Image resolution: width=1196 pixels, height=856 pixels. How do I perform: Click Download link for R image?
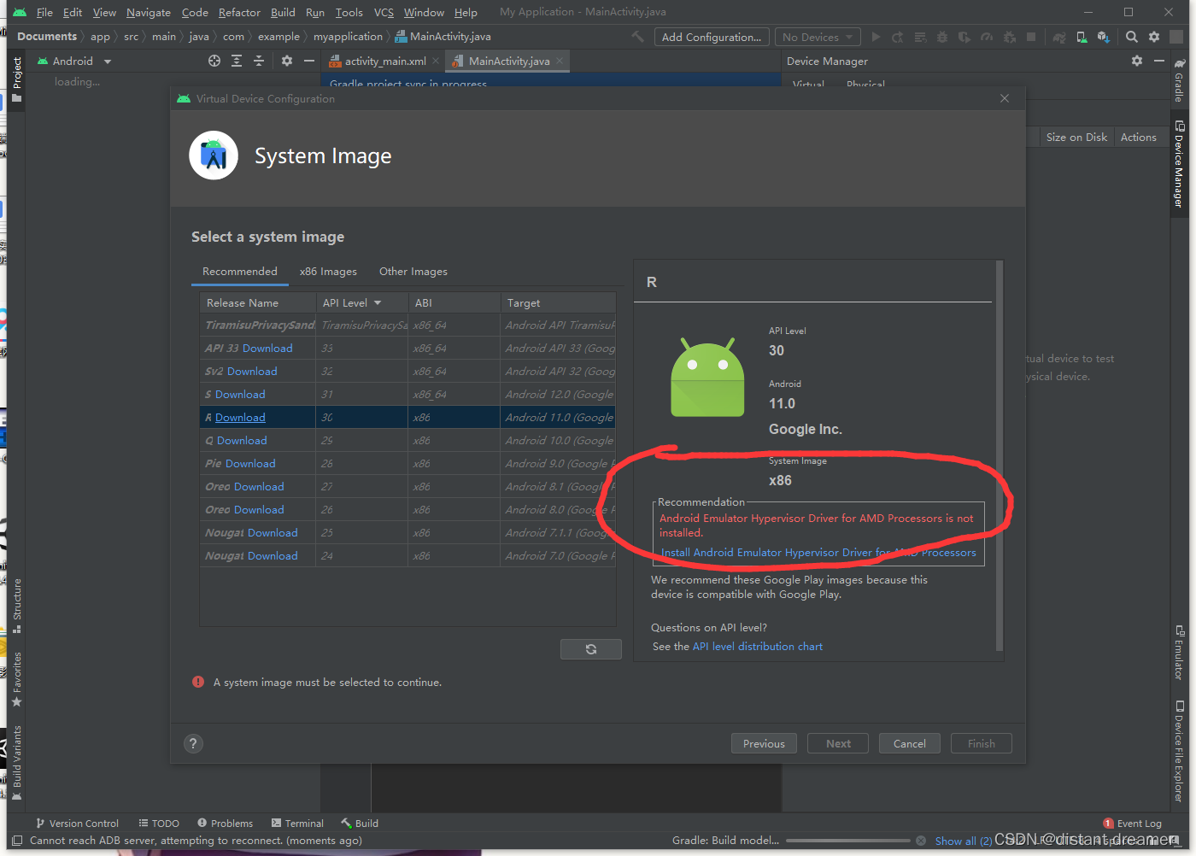point(240,418)
